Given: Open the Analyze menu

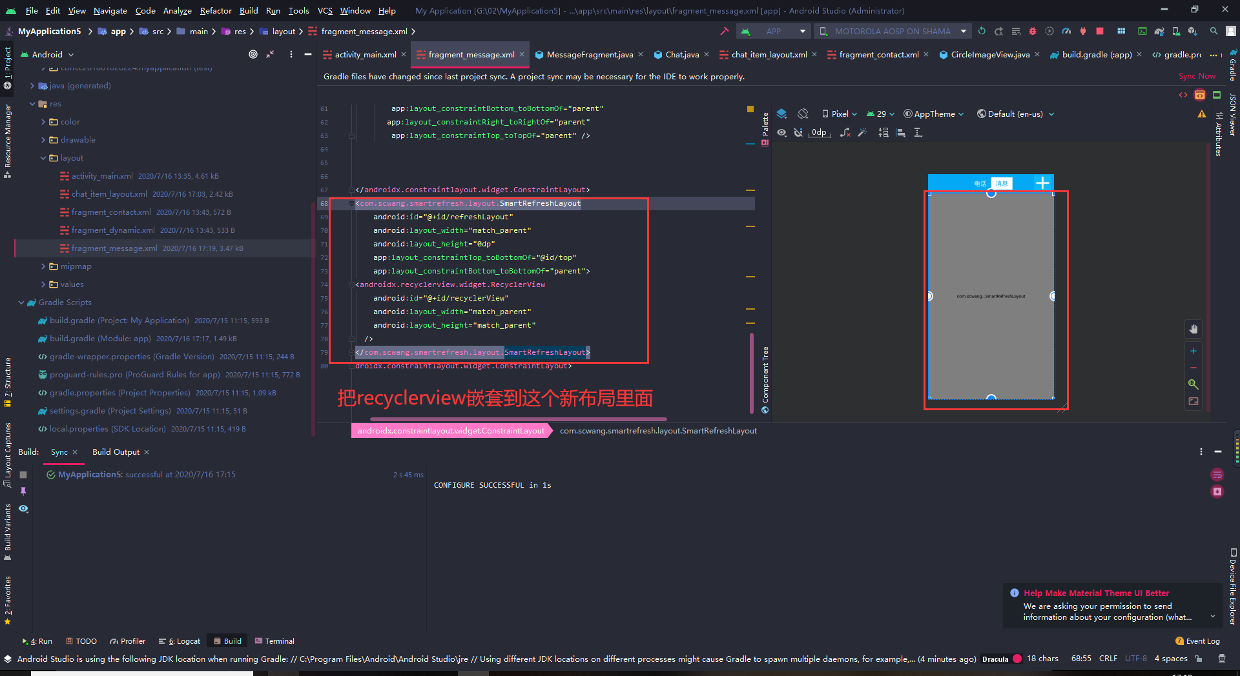Looking at the screenshot, I should coord(177,10).
